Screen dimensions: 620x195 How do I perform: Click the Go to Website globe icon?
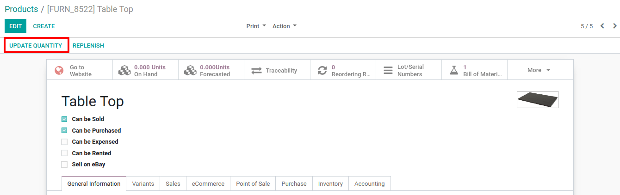pos(59,71)
